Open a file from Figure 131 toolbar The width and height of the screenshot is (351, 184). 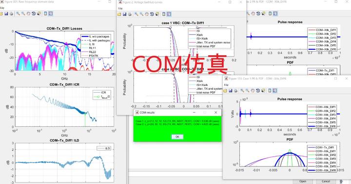point(225,91)
